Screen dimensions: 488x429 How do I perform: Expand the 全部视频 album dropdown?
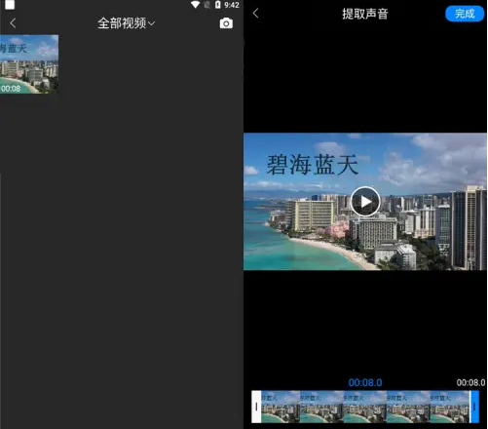[127, 23]
